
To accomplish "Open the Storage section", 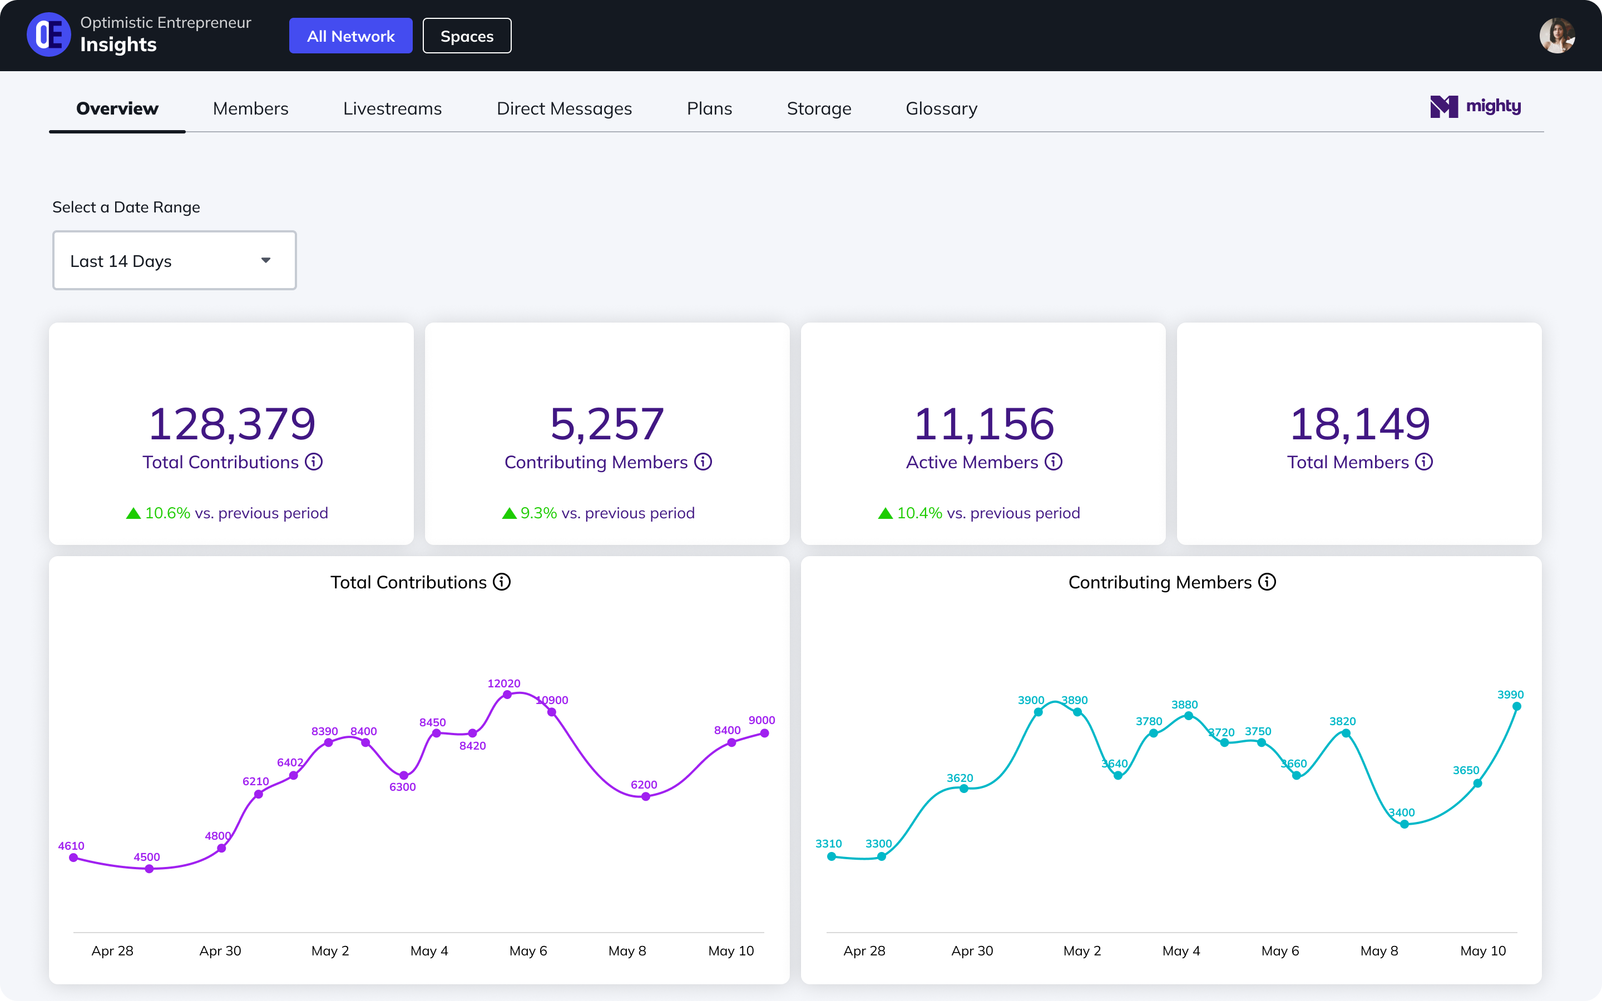I will coord(819,108).
